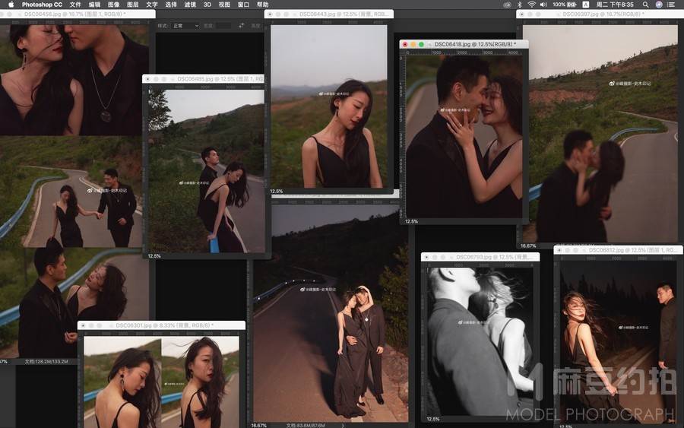
Task: Click the black-and-white canvas in DSC06793
Action: pyautogui.click(x=480, y=341)
